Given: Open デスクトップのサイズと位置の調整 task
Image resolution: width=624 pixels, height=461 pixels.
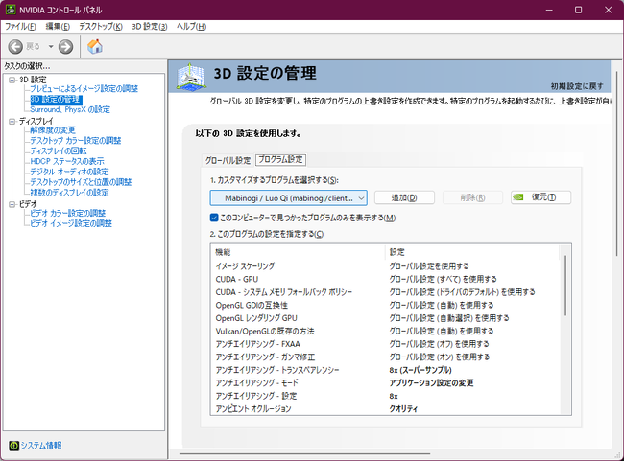Looking at the screenshot, I should [81, 181].
